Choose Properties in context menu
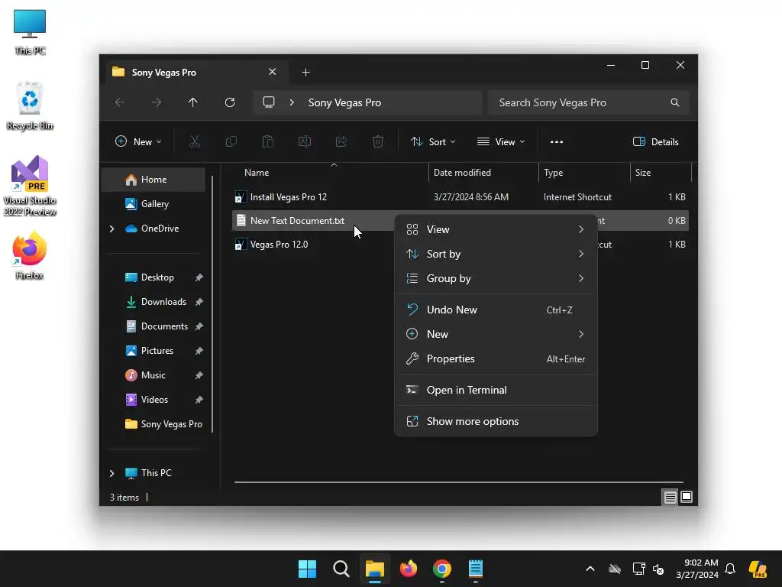Viewport: 782px width, 587px height. 496,359
